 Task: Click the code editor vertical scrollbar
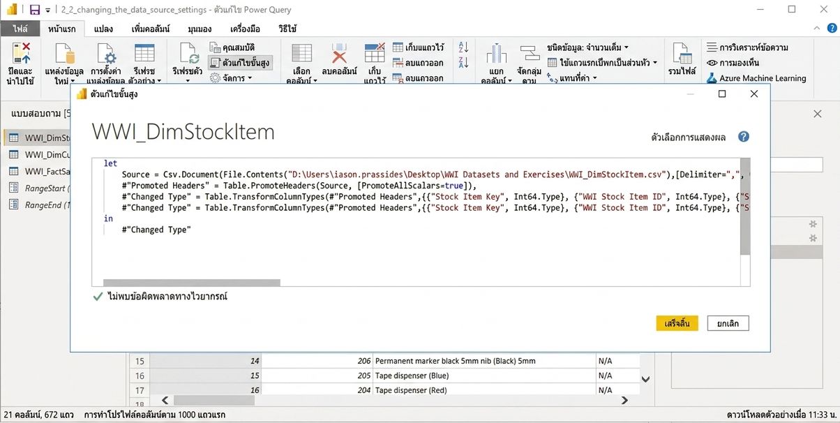[x=745, y=207]
